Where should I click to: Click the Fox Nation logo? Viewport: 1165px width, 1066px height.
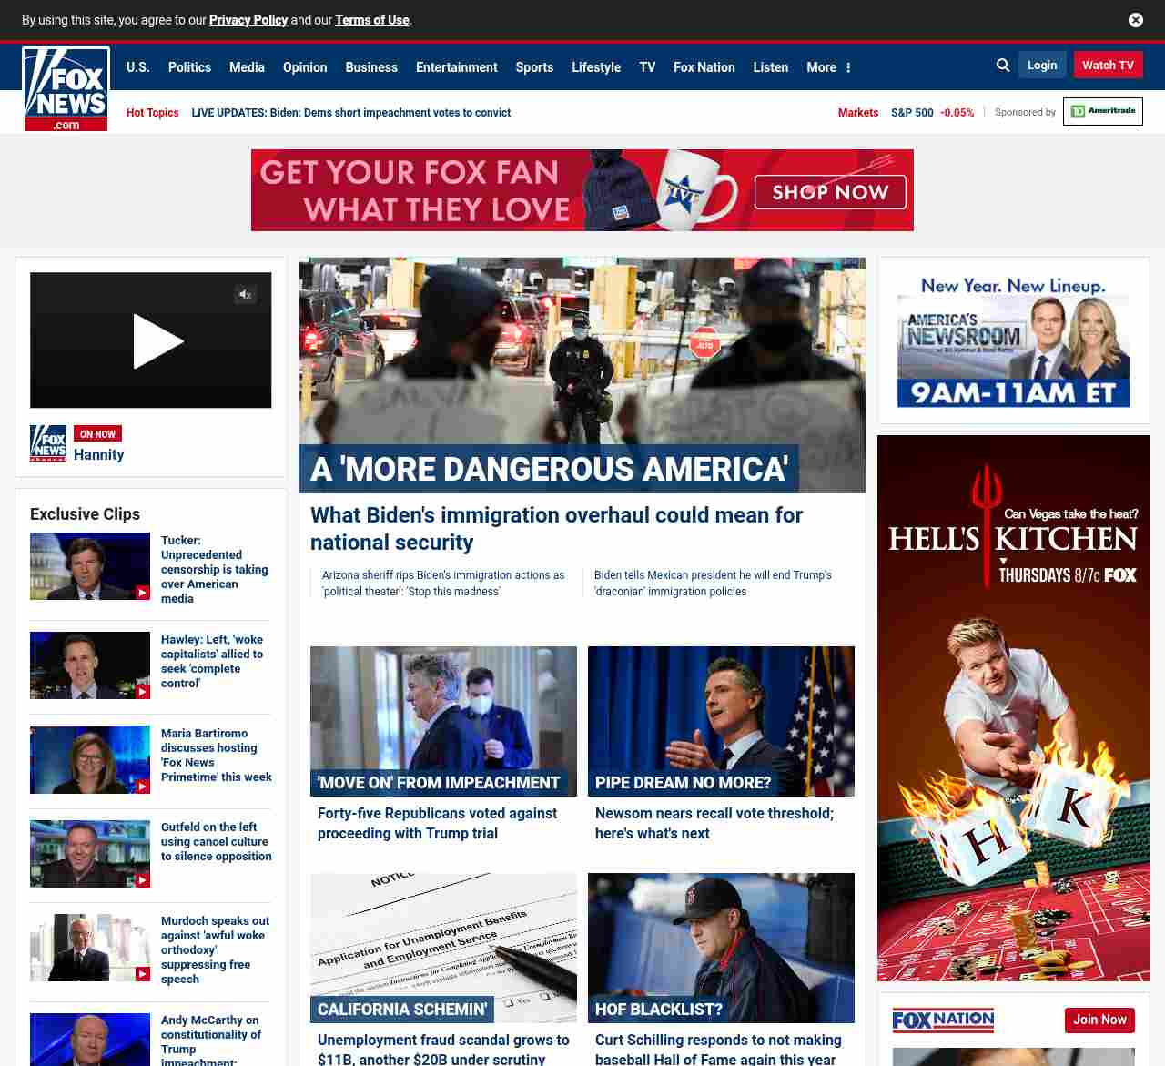943,1020
